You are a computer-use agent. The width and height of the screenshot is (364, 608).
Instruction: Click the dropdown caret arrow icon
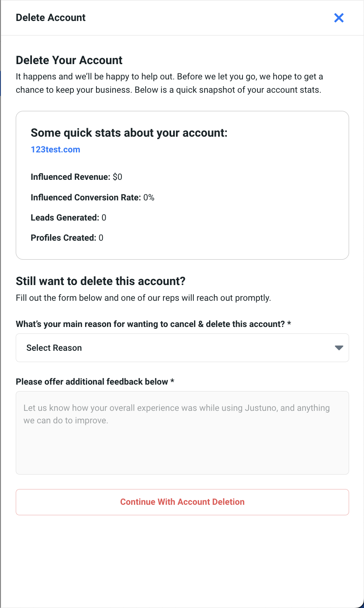click(339, 348)
